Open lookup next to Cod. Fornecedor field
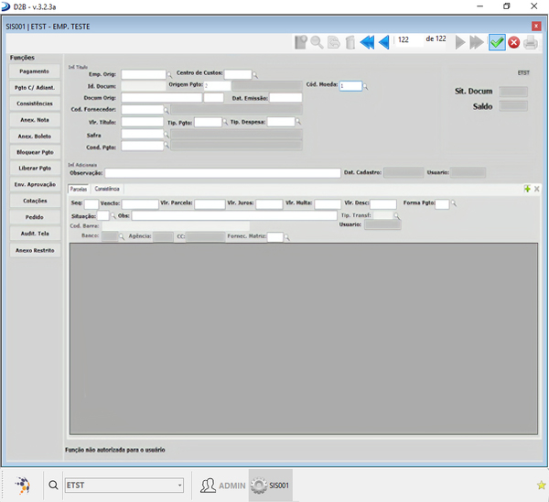 (167, 111)
